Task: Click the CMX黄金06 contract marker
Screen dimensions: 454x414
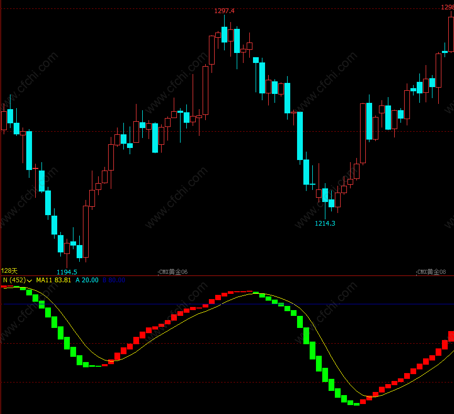Action: pyautogui.click(x=173, y=272)
